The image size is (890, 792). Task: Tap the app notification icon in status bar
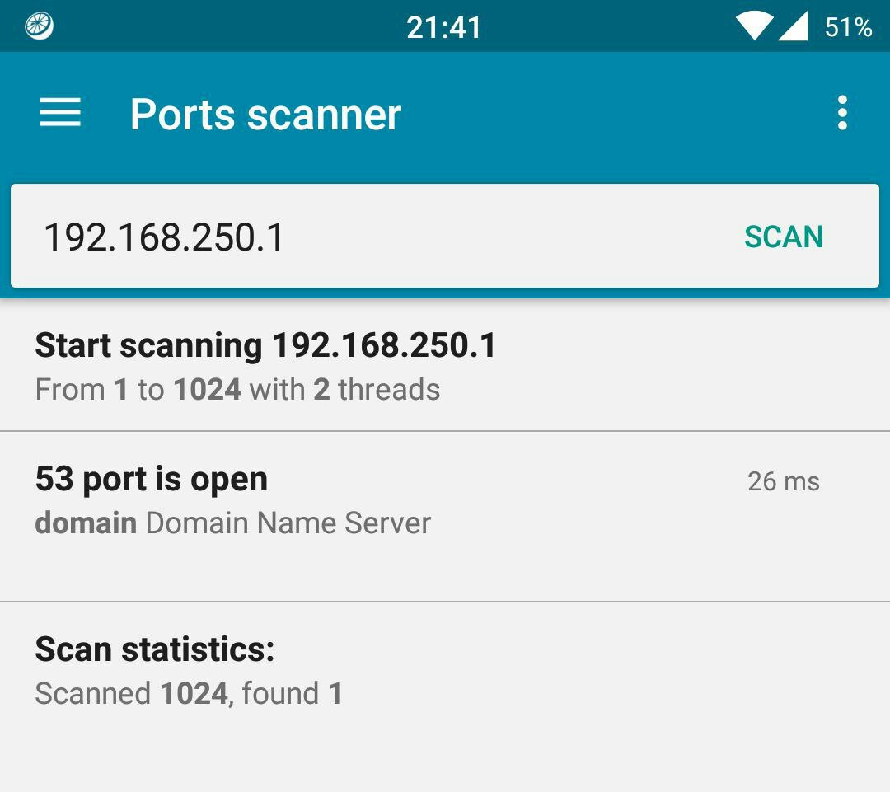[x=40, y=26]
